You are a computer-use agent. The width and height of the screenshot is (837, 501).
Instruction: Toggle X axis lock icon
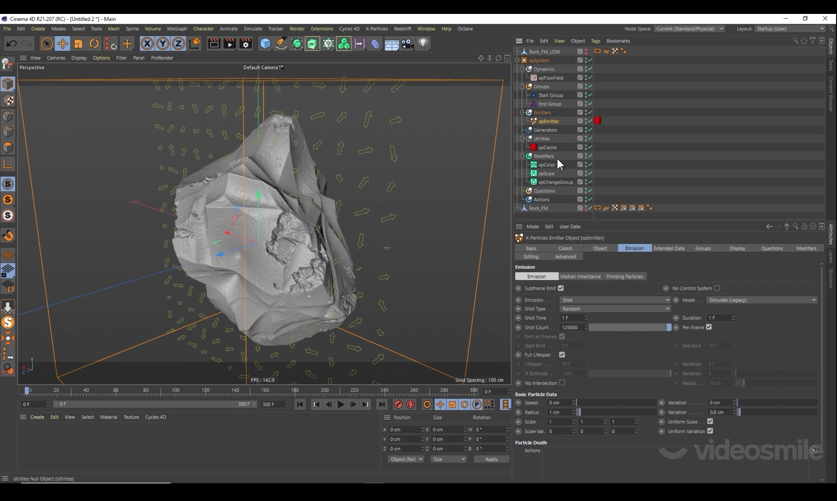click(x=147, y=44)
